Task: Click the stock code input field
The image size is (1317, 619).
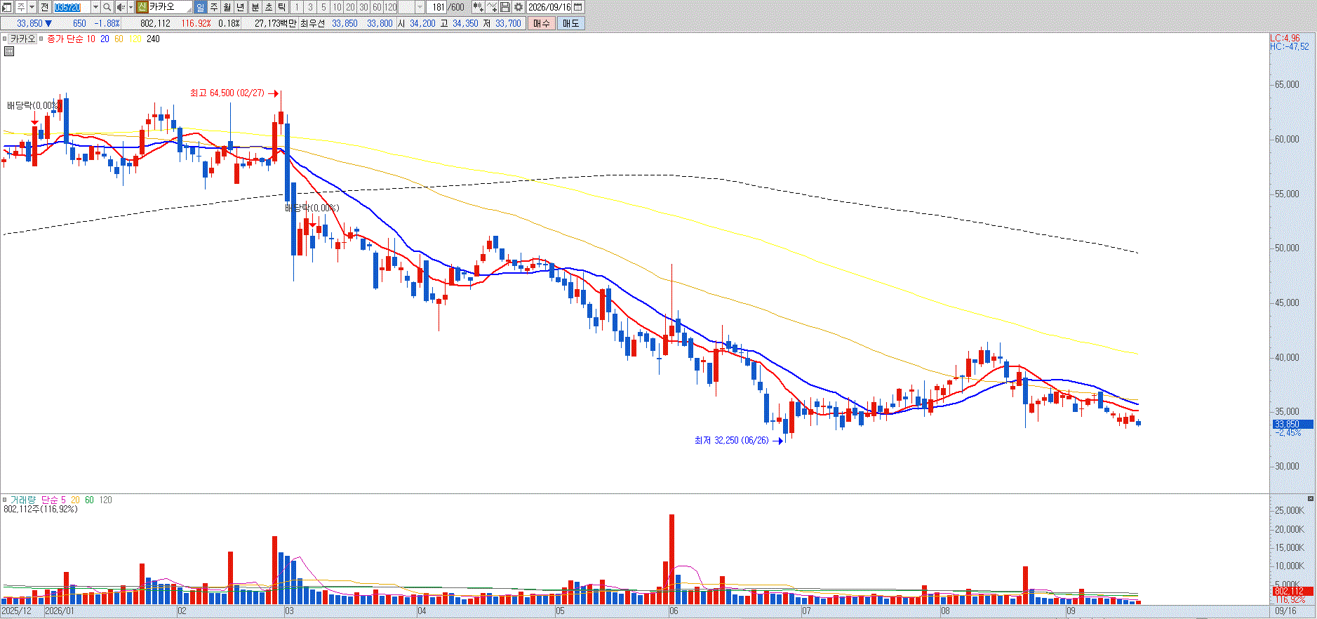Action: tap(72, 7)
